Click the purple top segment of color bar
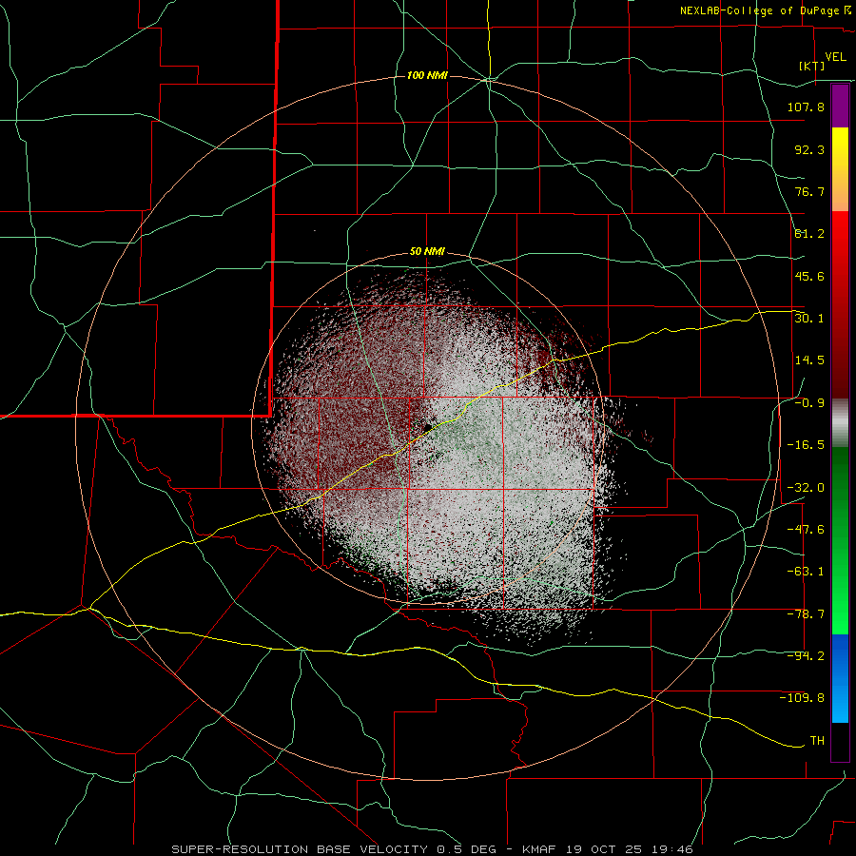 (x=840, y=107)
